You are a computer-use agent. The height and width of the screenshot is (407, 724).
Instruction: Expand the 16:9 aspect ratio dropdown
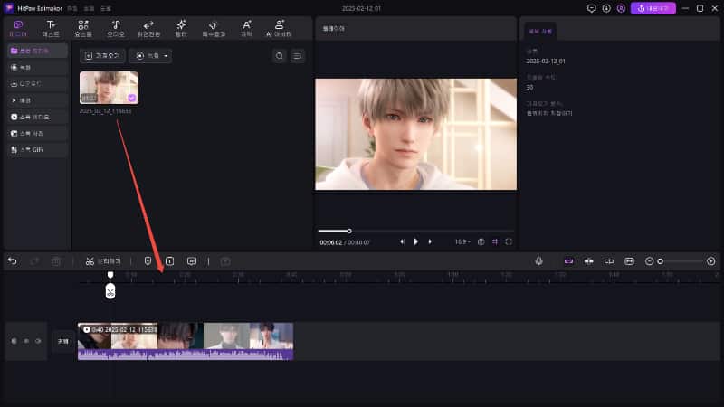pyautogui.click(x=462, y=241)
